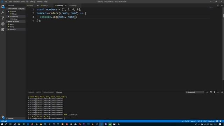The height and width of the screenshot is (126, 224).
Task: Open Cortana search circle on taskbar
Action: [x=6, y=124]
